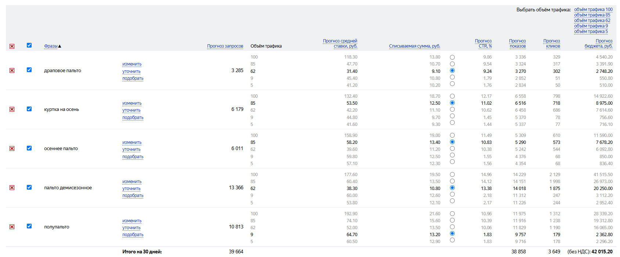Click the red delete icon for драповое пальто

[x=12, y=70]
